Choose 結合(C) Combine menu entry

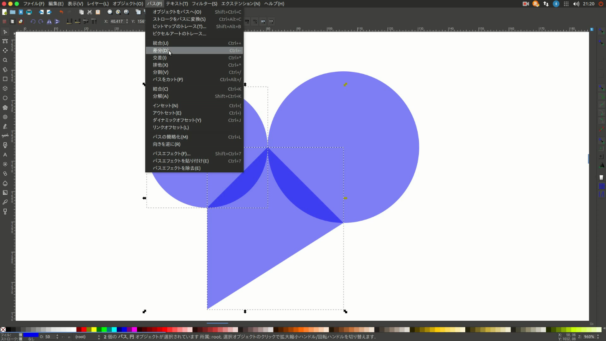point(194,89)
